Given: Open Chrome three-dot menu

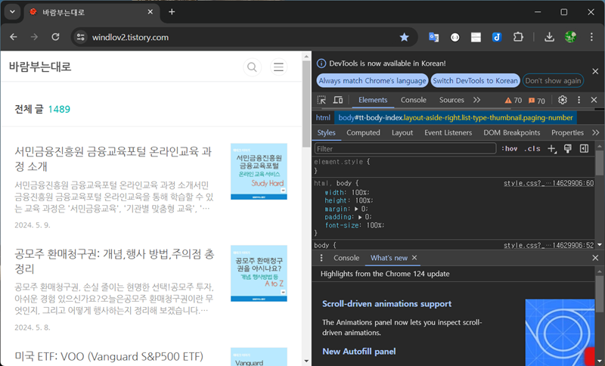Looking at the screenshot, I should pos(591,37).
